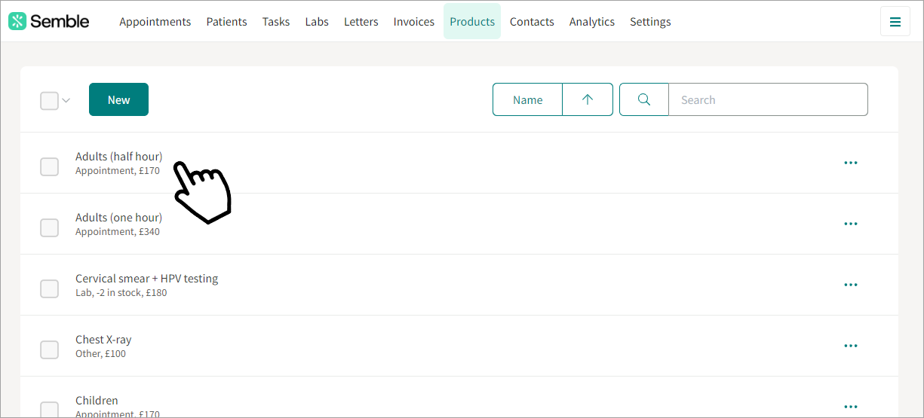The image size is (924, 418).
Task: Check the Chest X-ray row checkbox
Action: [x=49, y=349]
